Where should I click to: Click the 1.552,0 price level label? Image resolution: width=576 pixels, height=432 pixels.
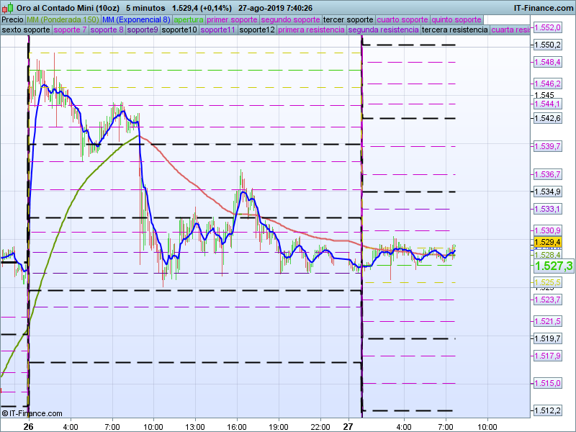coord(547,27)
